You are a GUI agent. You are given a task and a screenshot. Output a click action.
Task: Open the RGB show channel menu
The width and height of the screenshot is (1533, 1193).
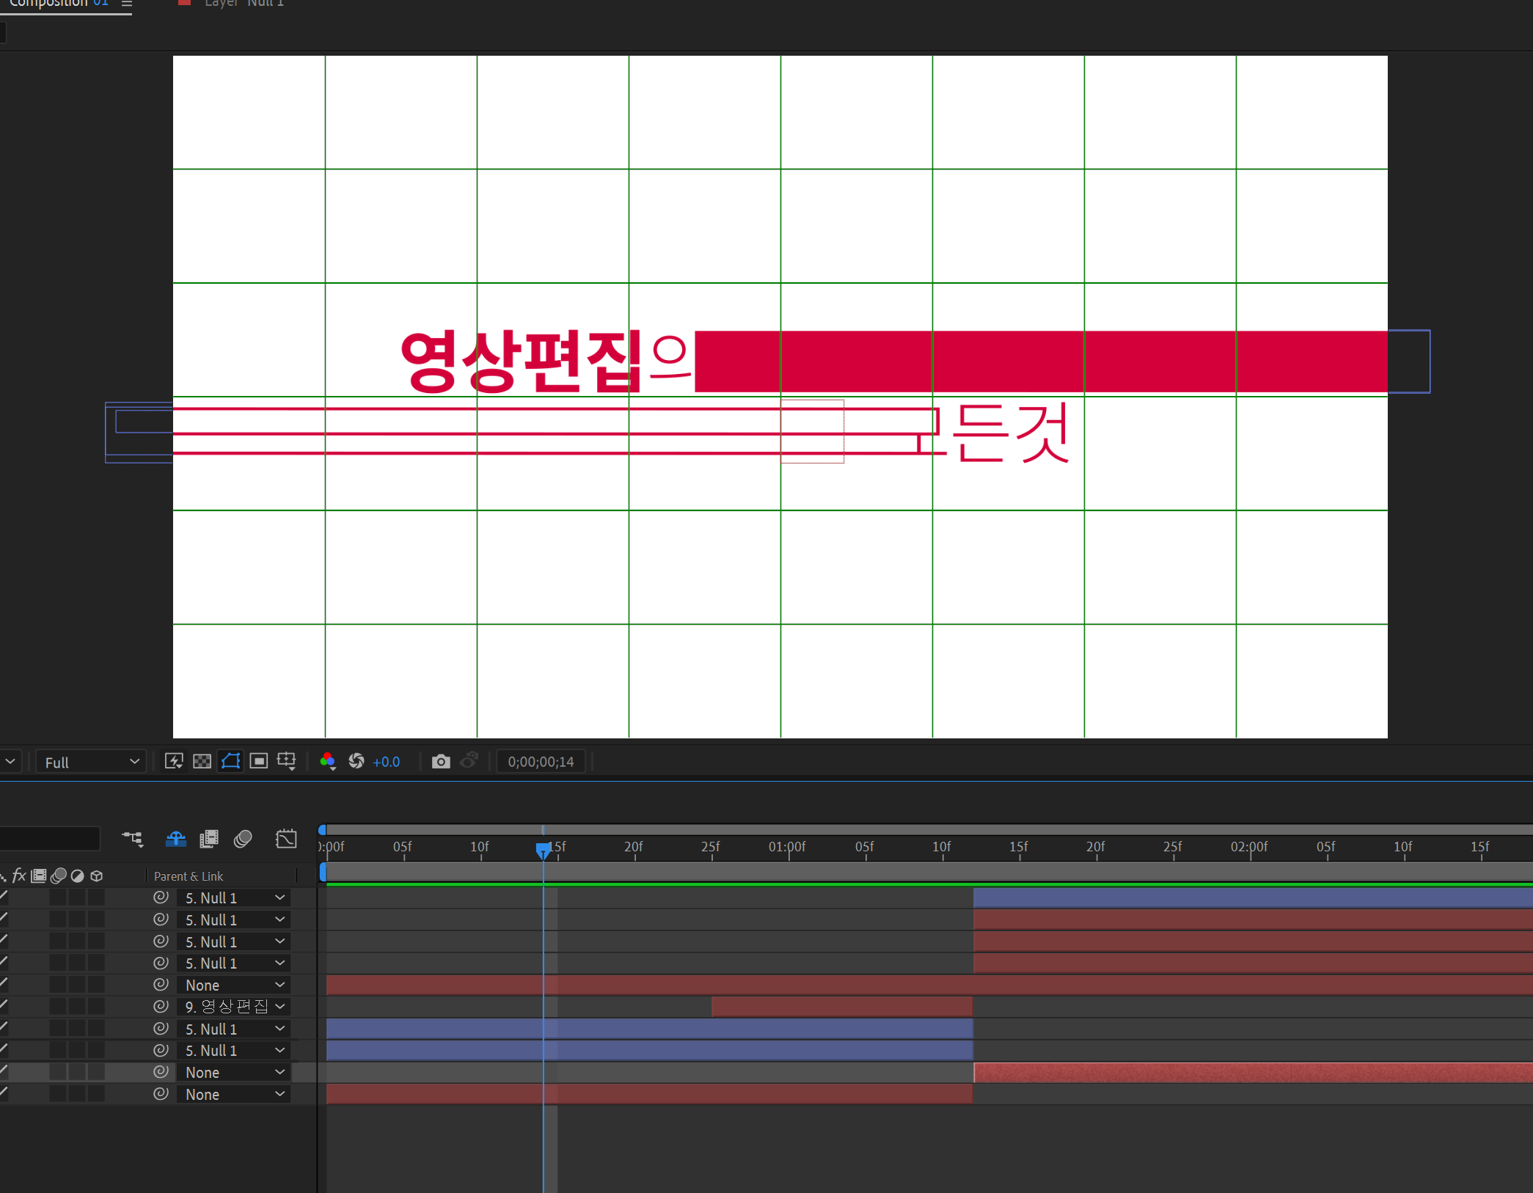(x=328, y=761)
